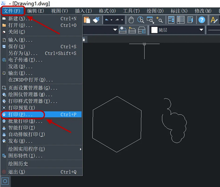Image resolution: width=220 pixels, height=187 pixels.
Task: Click the Zoom Previous icon
Action: point(159,20)
